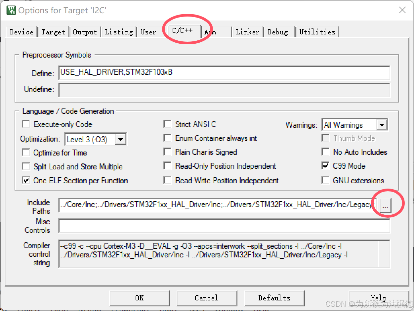Switch to the Debug tab
Image resolution: width=414 pixels, height=311 pixels.
click(278, 32)
